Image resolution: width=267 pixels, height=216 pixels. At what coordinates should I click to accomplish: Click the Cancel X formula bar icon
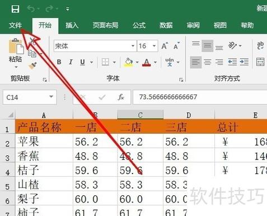(83, 97)
